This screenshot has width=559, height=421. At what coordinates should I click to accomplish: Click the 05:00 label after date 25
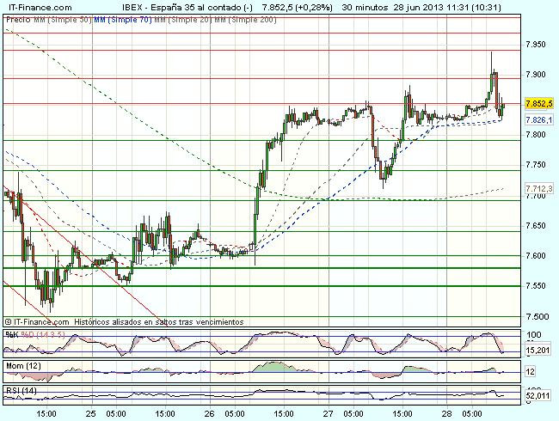[116, 414]
